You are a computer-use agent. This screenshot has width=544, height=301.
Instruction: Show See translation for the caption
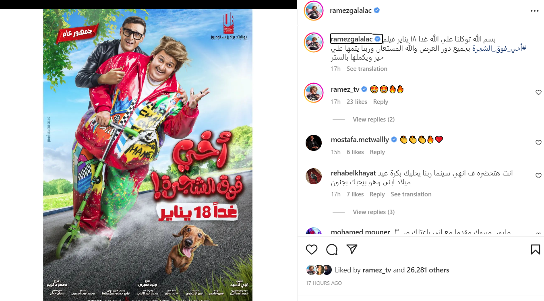coord(367,69)
